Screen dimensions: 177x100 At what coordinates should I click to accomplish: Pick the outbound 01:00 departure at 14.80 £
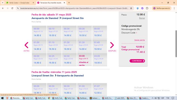pos(39,46)
